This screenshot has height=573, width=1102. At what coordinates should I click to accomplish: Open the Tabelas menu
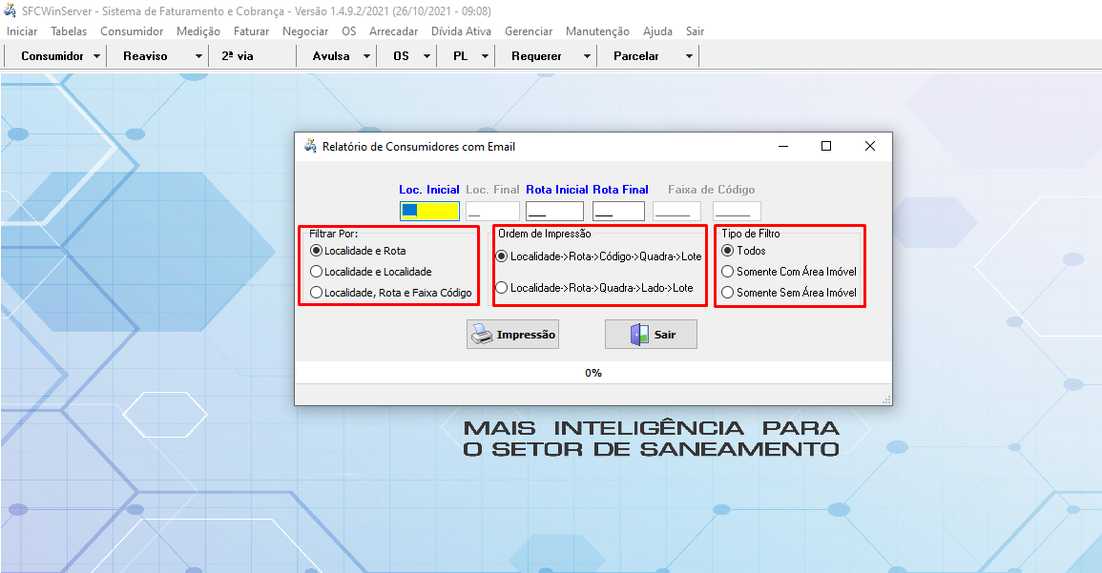point(68,31)
